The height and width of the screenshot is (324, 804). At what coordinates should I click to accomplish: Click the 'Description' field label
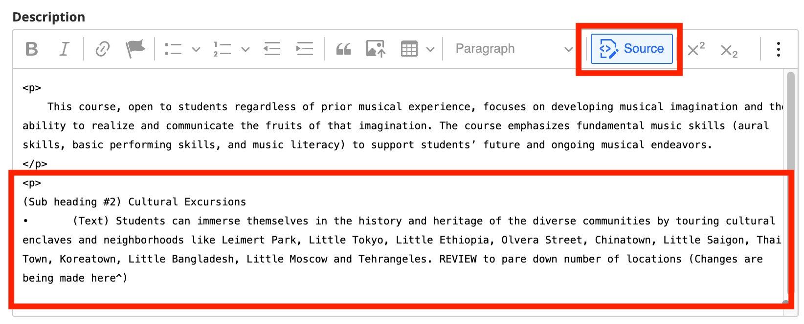tap(49, 17)
